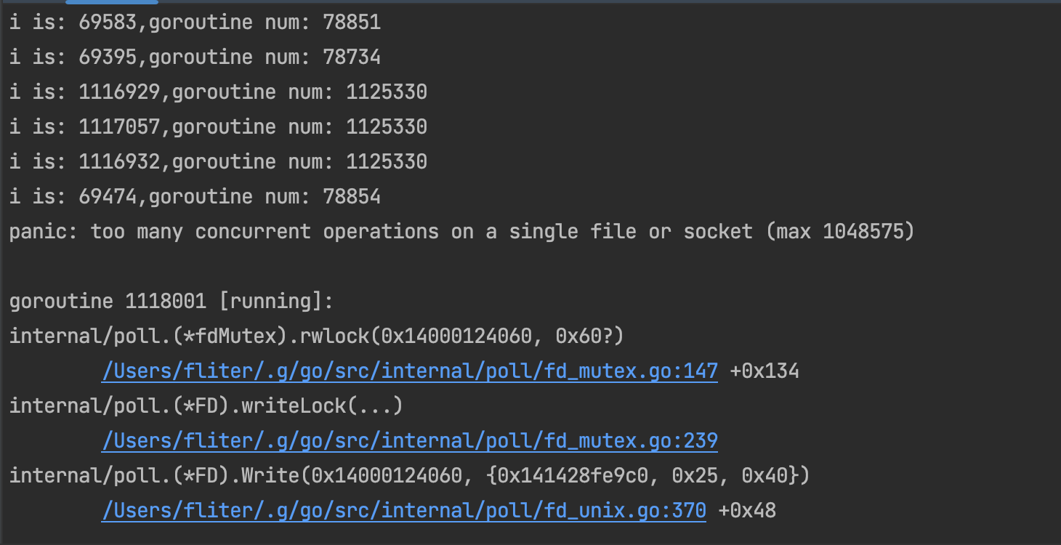The width and height of the screenshot is (1061, 545).
Task: Click the (*FD).writeLock(...) stack frame line
Action: point(206,406)
